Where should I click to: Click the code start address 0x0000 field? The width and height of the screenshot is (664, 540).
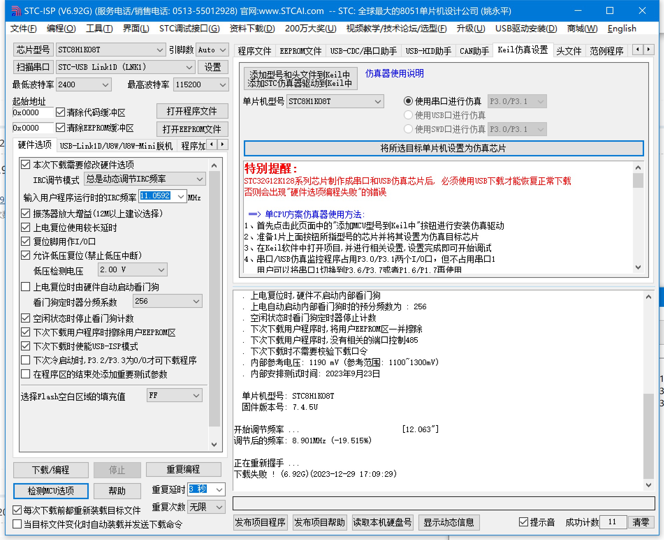(x=32, y=113)
